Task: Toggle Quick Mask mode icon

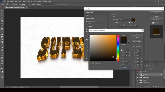Action: (2, 74)
